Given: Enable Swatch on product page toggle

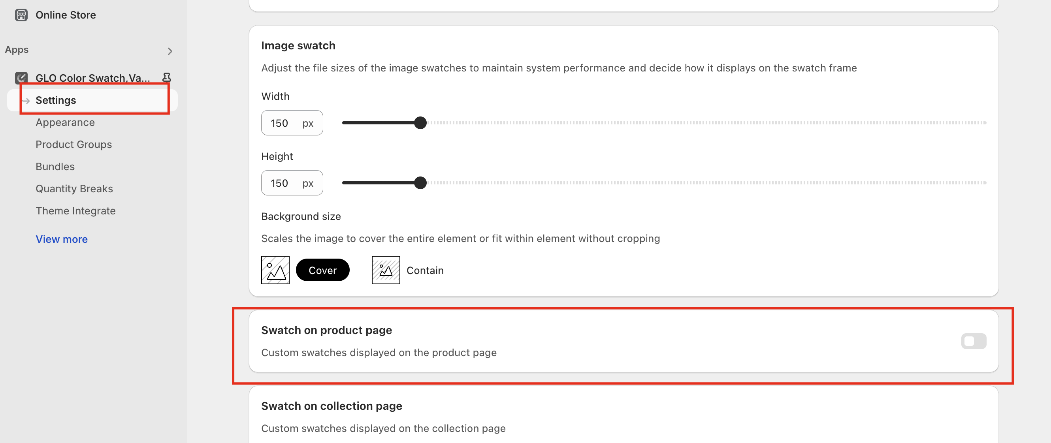Looking at the screenshot, I should pyautogui.click(x=974, y=341).
